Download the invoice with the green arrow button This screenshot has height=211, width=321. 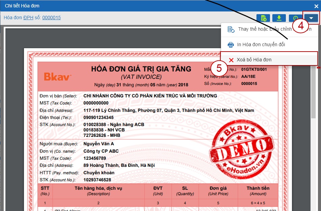(x=279, y=18)
